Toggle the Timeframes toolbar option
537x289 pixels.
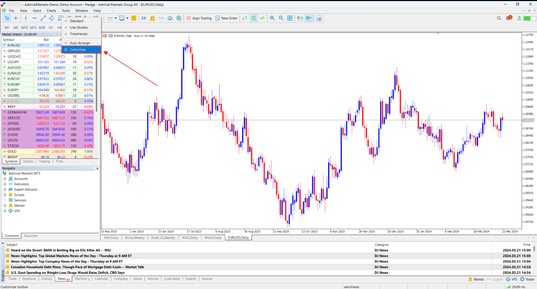coord(81,34)
